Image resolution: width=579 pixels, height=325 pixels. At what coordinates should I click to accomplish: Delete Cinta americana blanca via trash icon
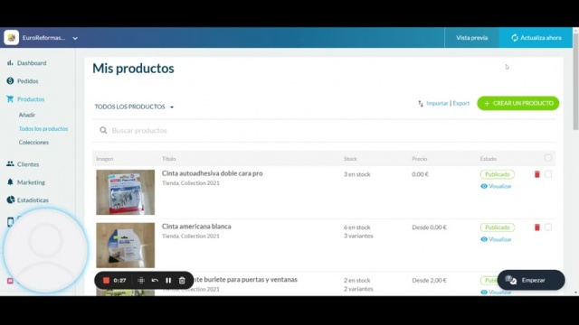537,227
